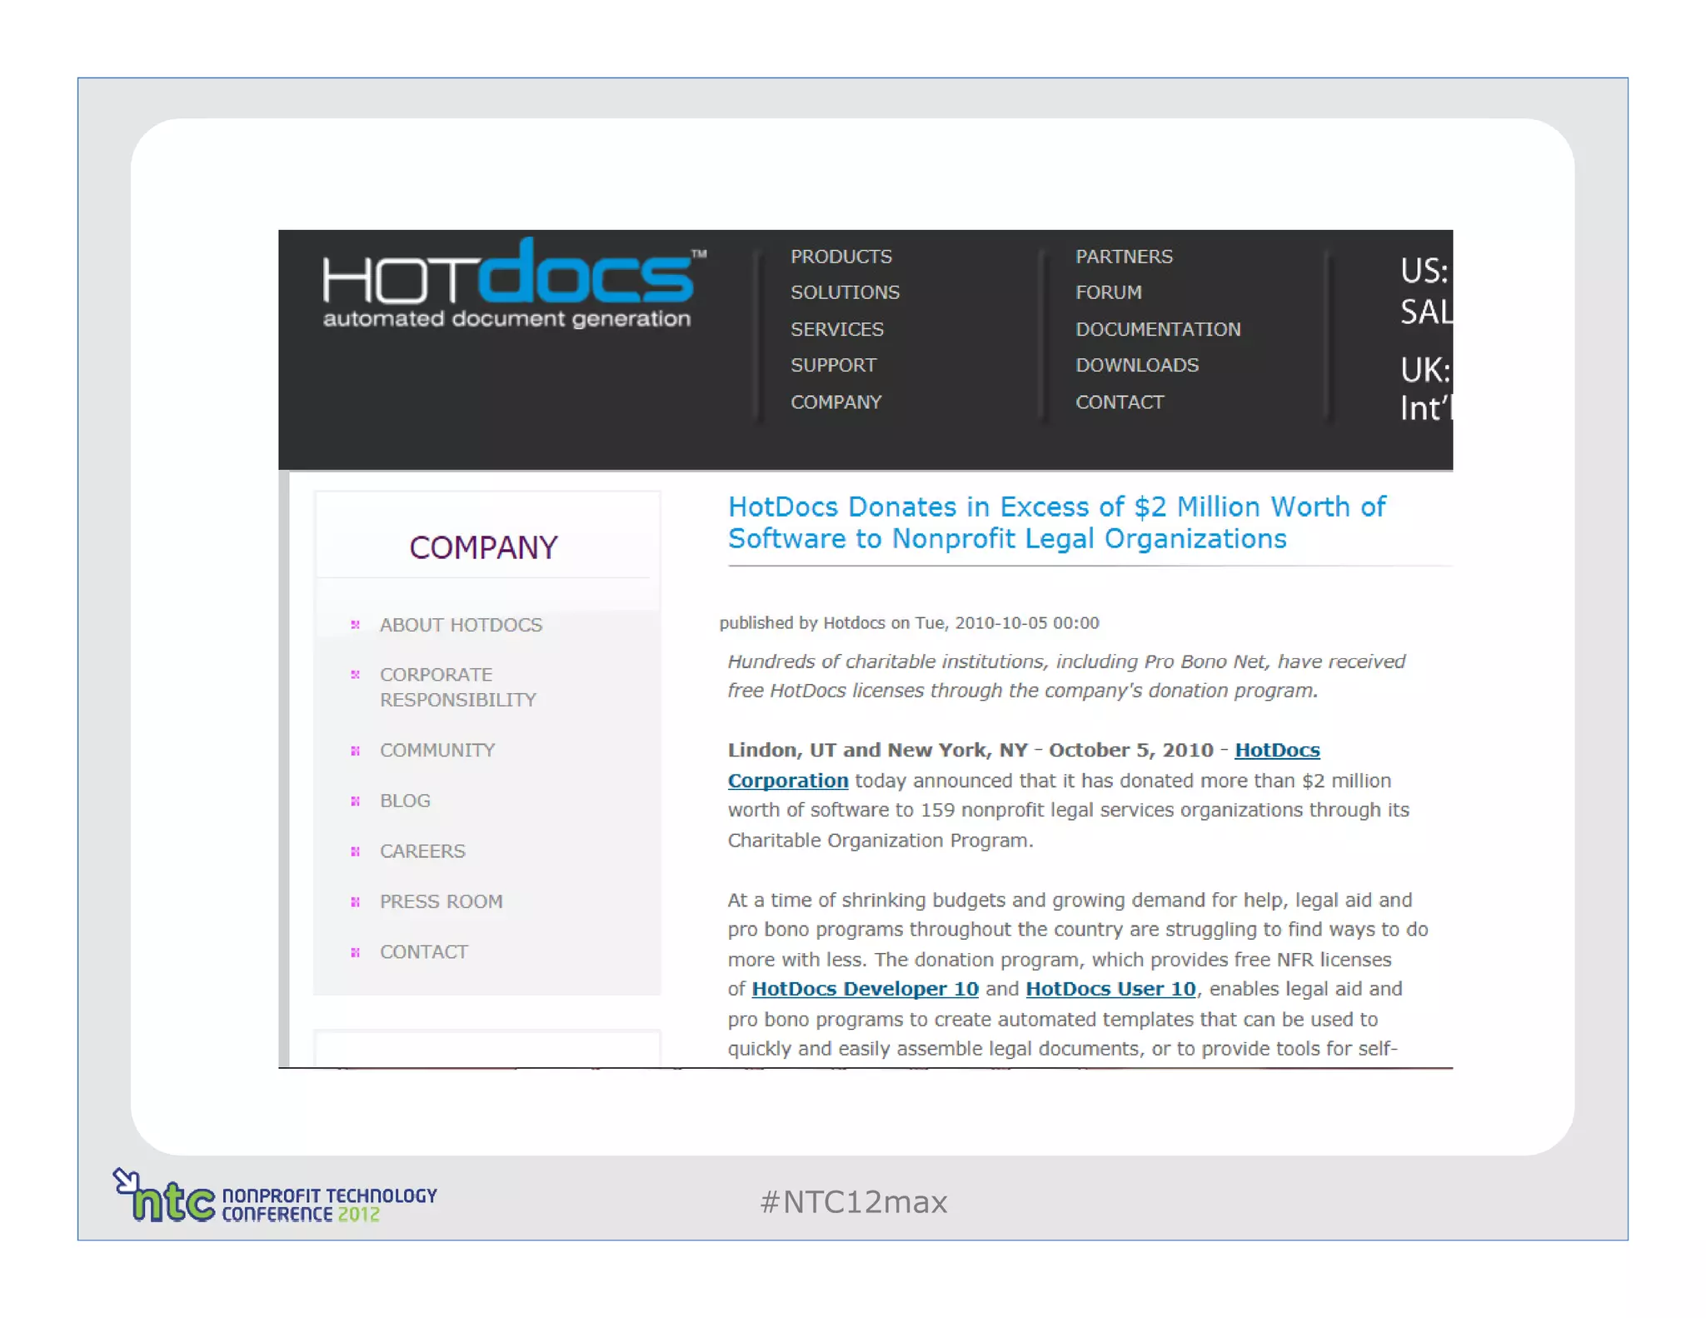Select Partners in header navigation
This screenshot has height=1318, width=1706.
pyautogui.click(x=1123, y=257)
